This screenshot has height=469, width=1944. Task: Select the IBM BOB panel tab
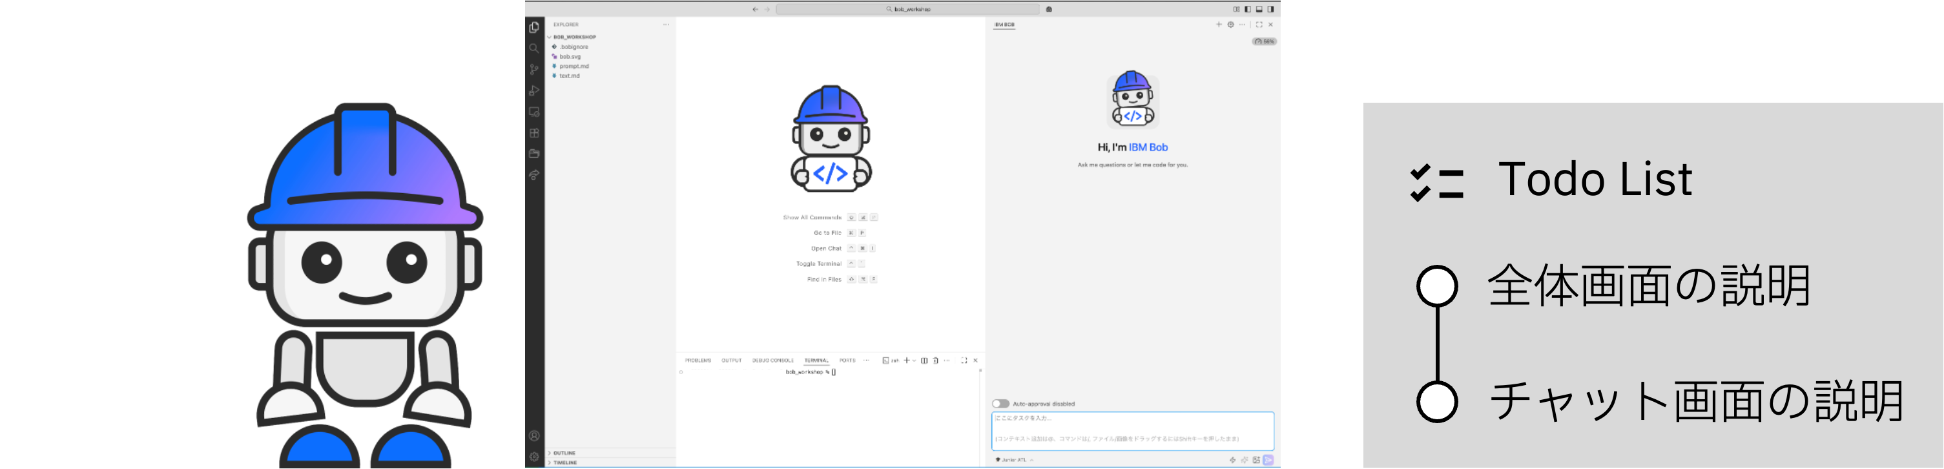(x=1004, y=25)
